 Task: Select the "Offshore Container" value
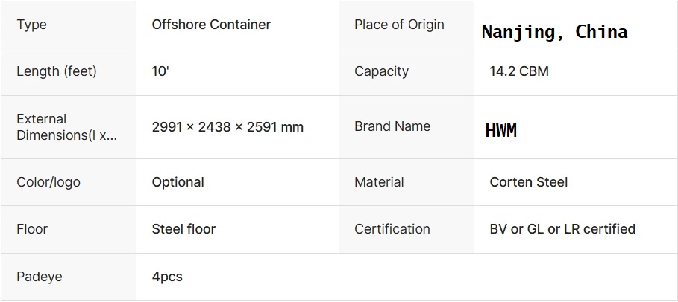[211, 25]
